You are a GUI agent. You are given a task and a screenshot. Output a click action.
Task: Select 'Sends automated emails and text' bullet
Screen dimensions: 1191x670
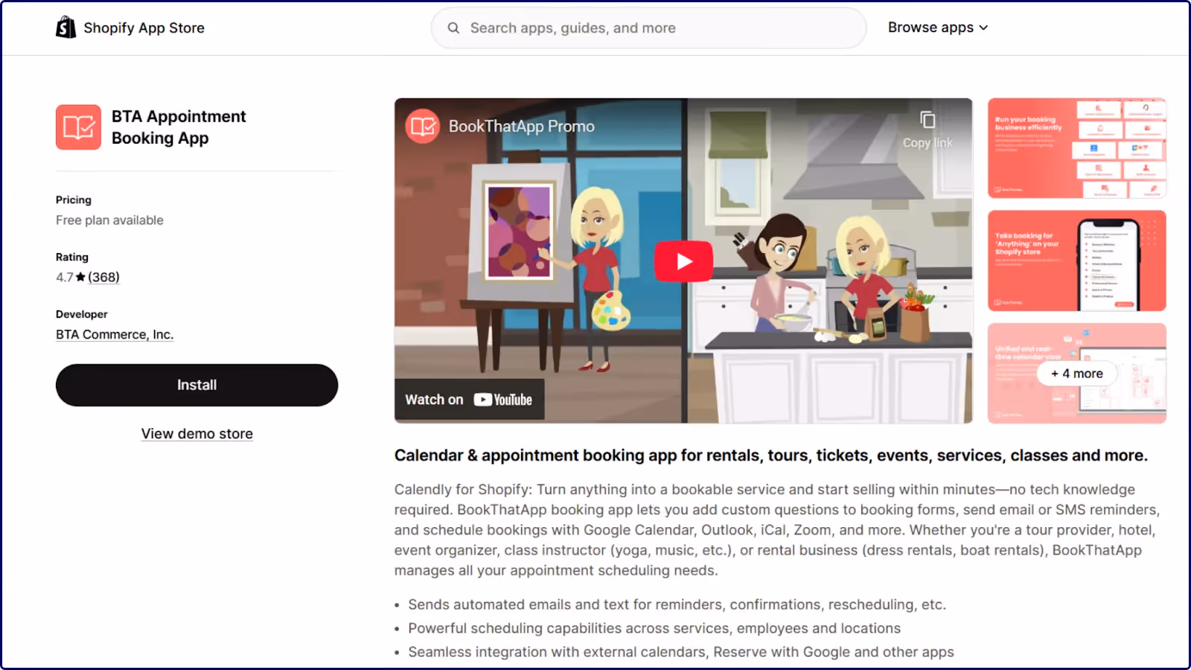677,604
